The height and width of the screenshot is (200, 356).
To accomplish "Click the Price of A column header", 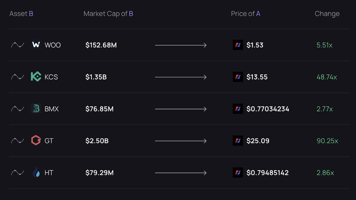I will (x=245, y=14).
